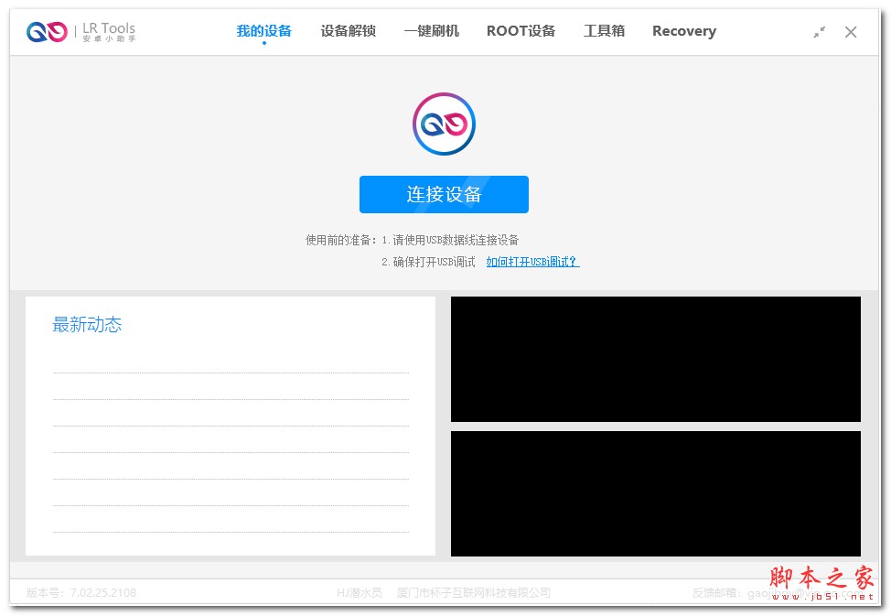Image resolution: width=891 pixels, height=616 pixels.
Task: Click the 厦门市杯子互联网科技有限公司 footer text
Action: coord(474,593)
